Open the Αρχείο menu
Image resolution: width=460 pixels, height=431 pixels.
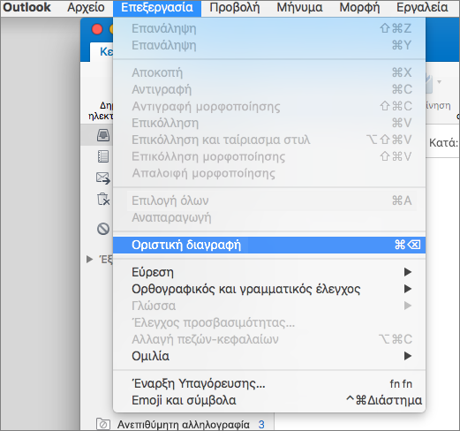coord(86,8)
